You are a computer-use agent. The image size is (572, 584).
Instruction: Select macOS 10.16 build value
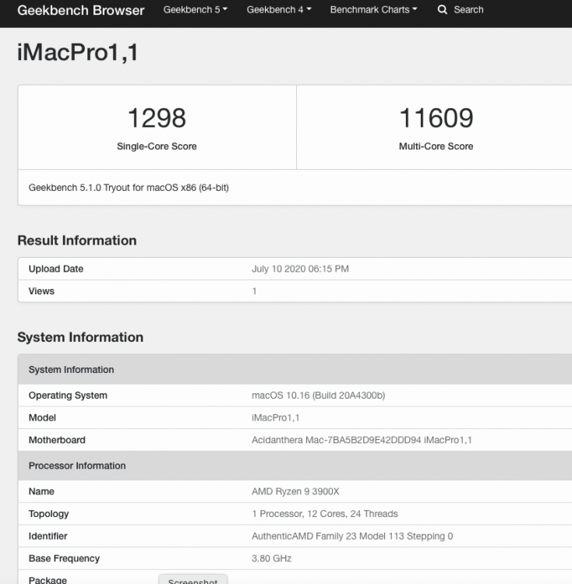click(x=318, y=396)
